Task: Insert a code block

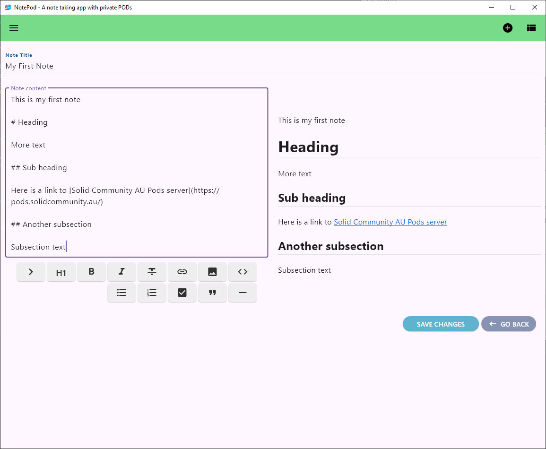Action: pos(243,272)
